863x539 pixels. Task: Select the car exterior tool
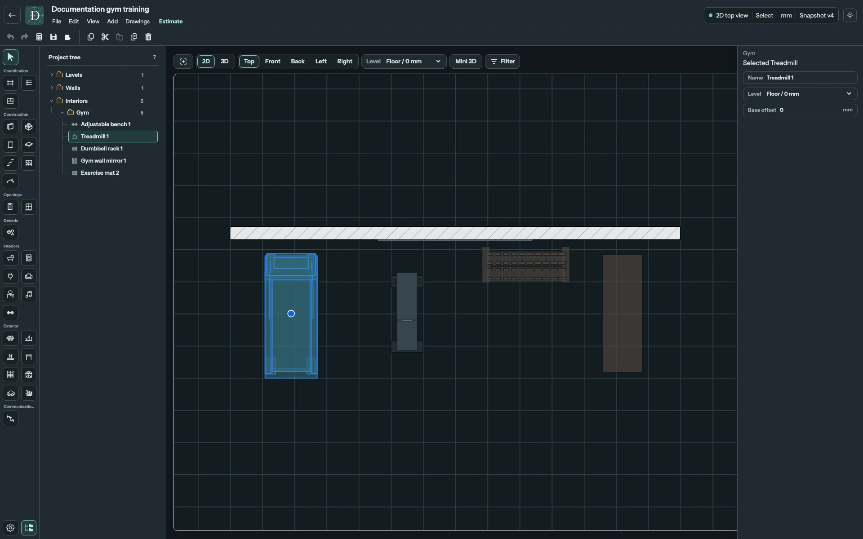(10, 393)
